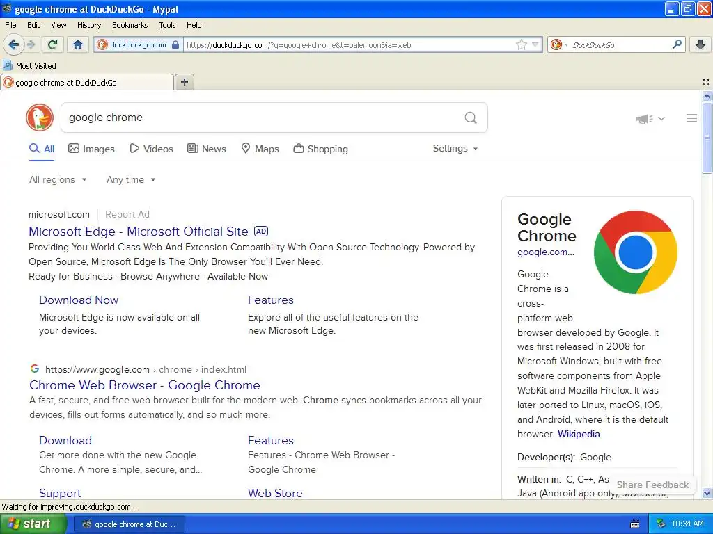Bookmark this page with the star icon
Image resolution: width=713 pixels, height=534 pixels.
521,44
